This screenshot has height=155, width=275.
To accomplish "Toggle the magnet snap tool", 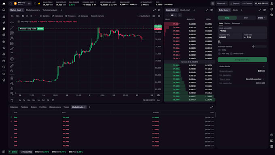I will pyautogui.click(x=12, y=78).
